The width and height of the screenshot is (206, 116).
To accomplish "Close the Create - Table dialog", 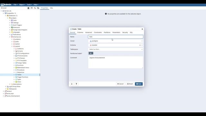I will [x=142, y=29].
